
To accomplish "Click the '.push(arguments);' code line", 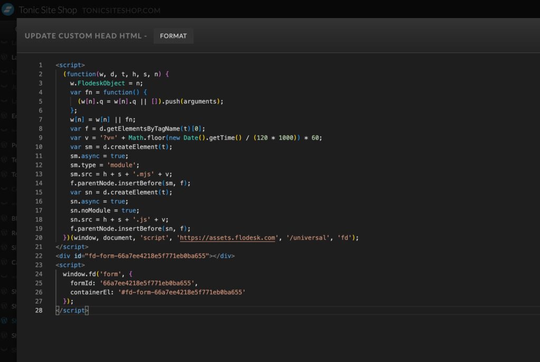I will click(150, 102).
